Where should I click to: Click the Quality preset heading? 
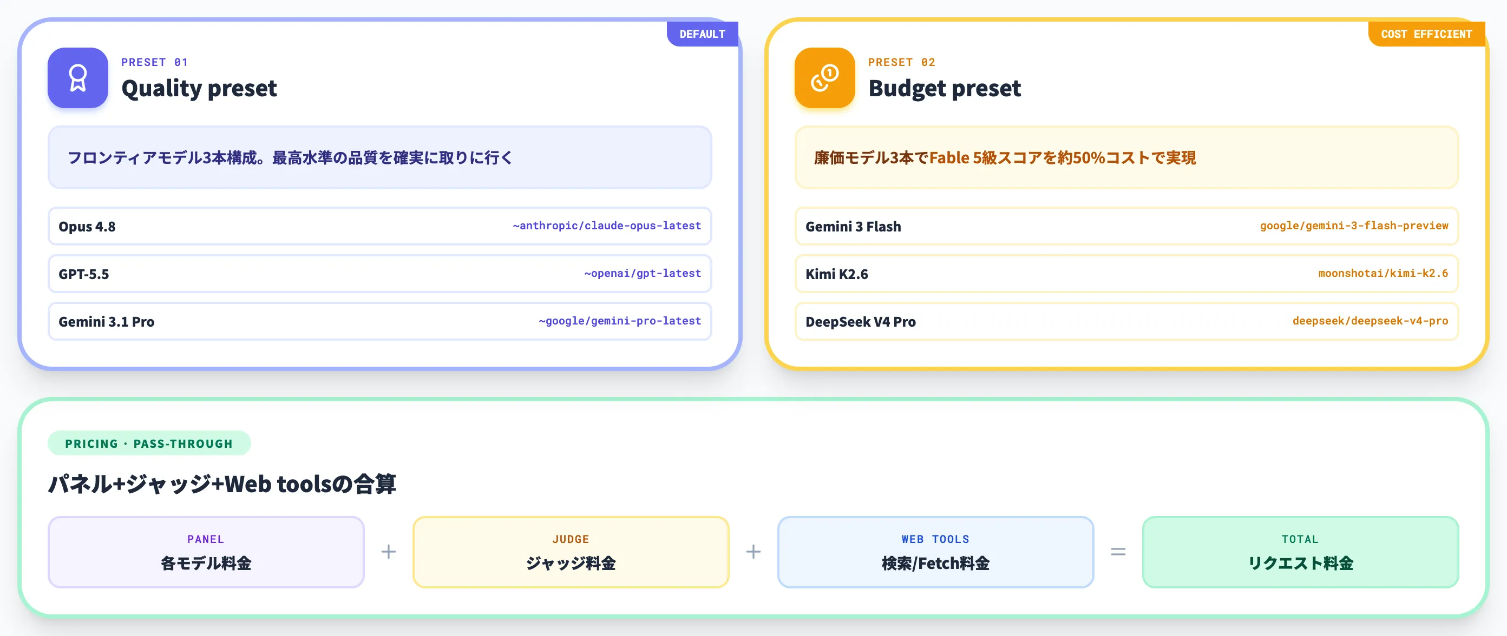point(199,88)
